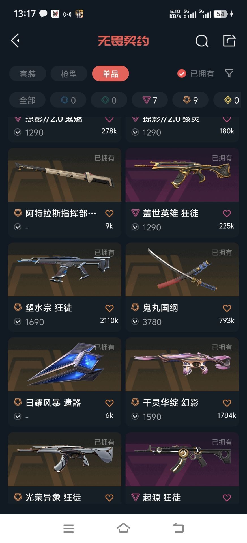Filter by blue circle tier 0
Viewport: 247px width, 543px height.
[x=68, y=100]
